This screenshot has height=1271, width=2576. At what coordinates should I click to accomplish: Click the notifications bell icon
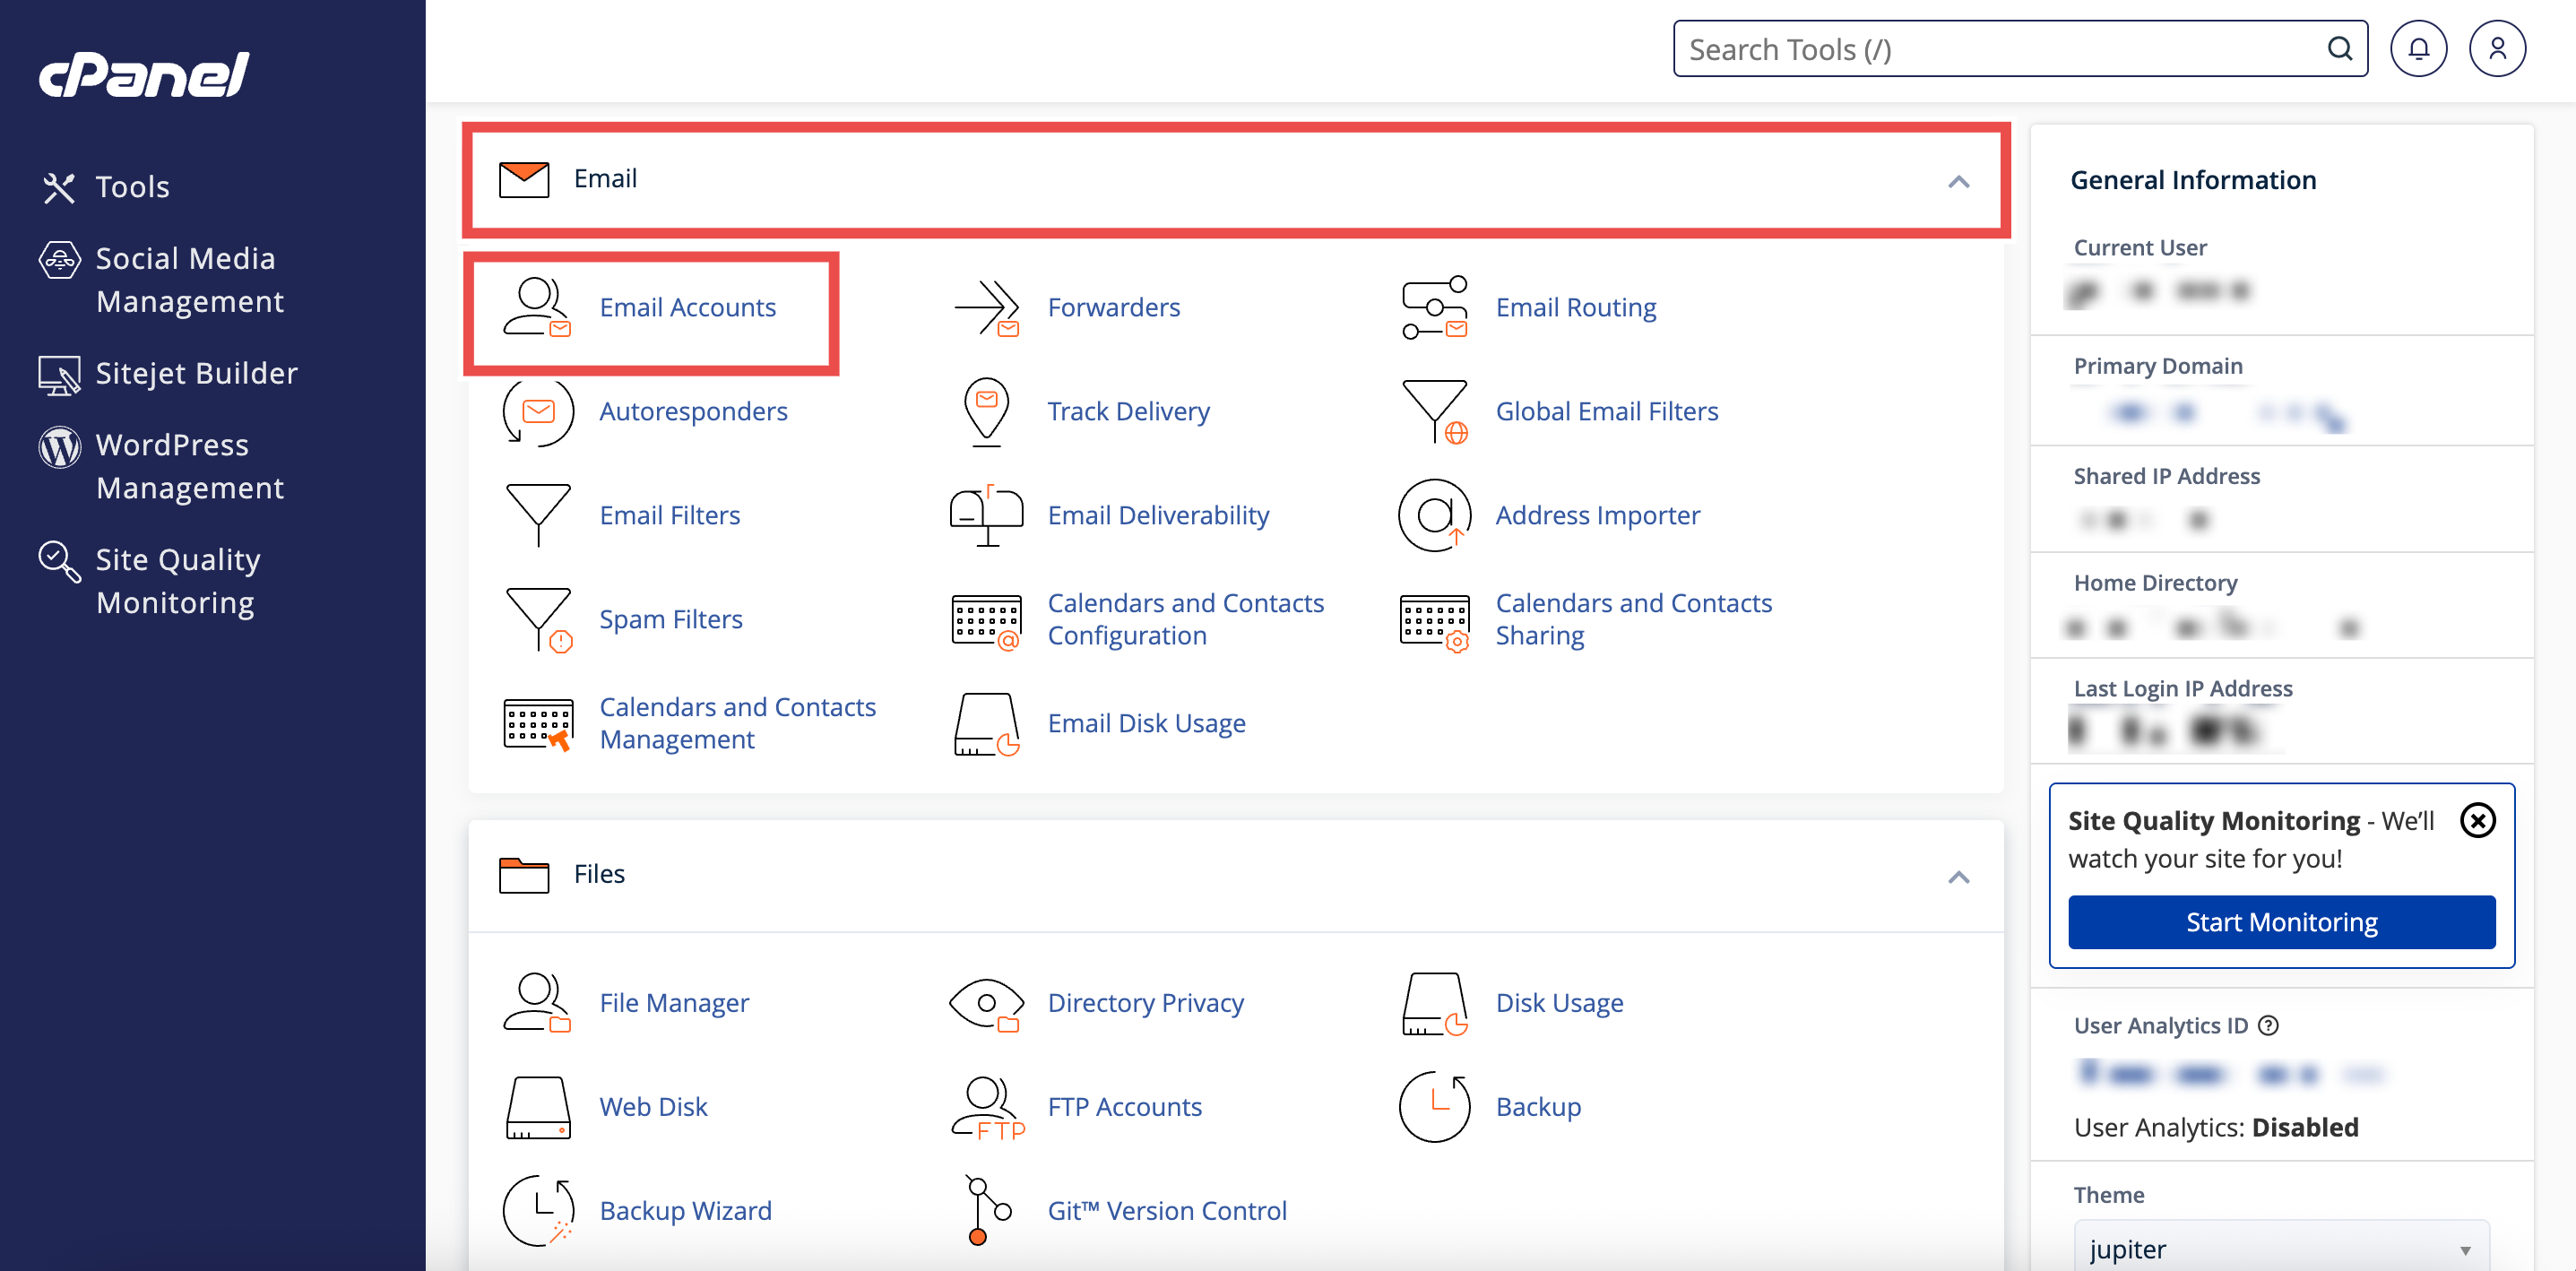coord(2417,49)
